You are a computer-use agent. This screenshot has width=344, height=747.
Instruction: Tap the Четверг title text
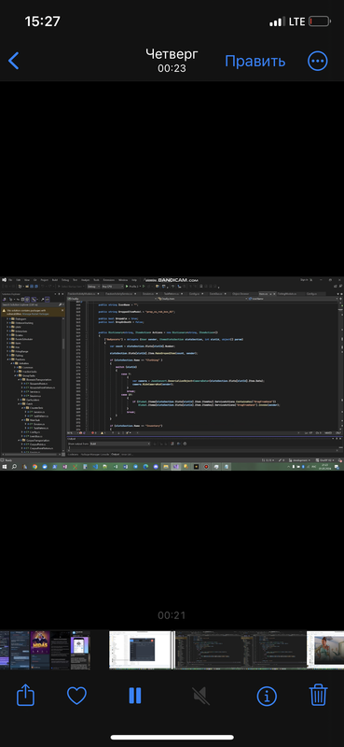172,53
